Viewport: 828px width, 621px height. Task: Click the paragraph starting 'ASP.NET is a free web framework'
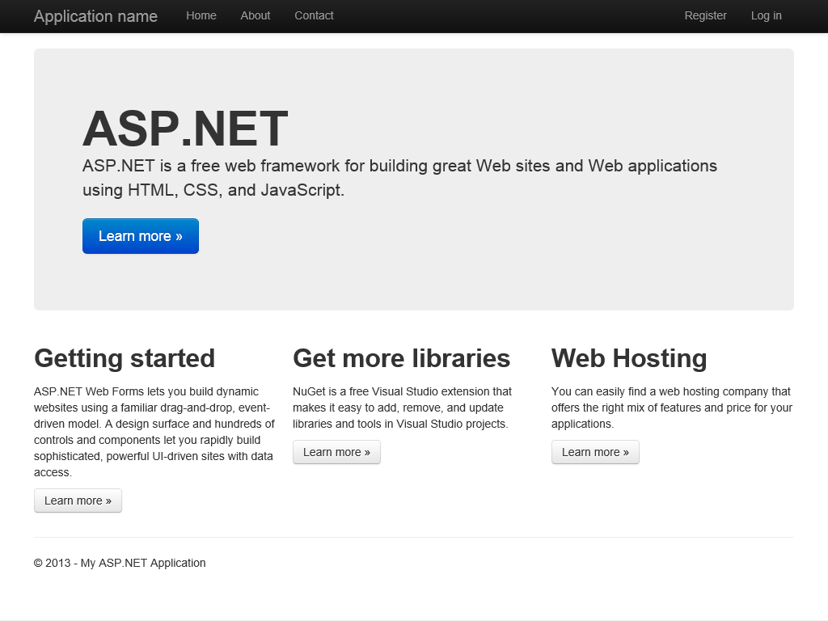coord(399,178)
